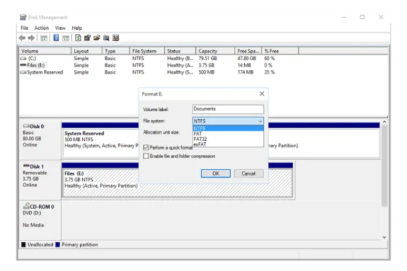
Task: Click the Show/Hide Action Pane toolbar icon
Action: coord(66,38)
